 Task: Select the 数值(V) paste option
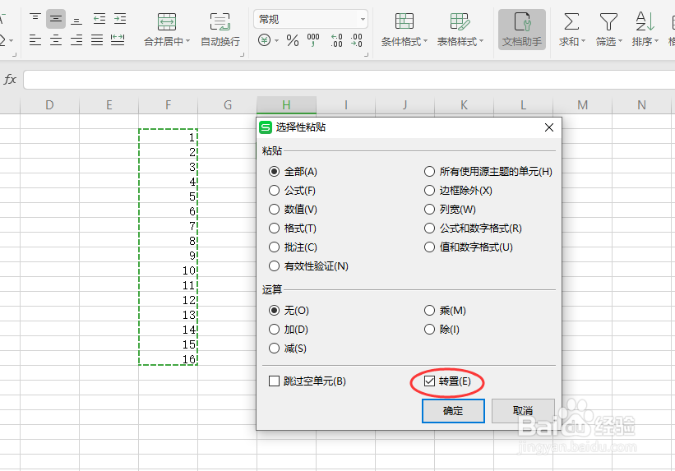[x=275, y=210]
